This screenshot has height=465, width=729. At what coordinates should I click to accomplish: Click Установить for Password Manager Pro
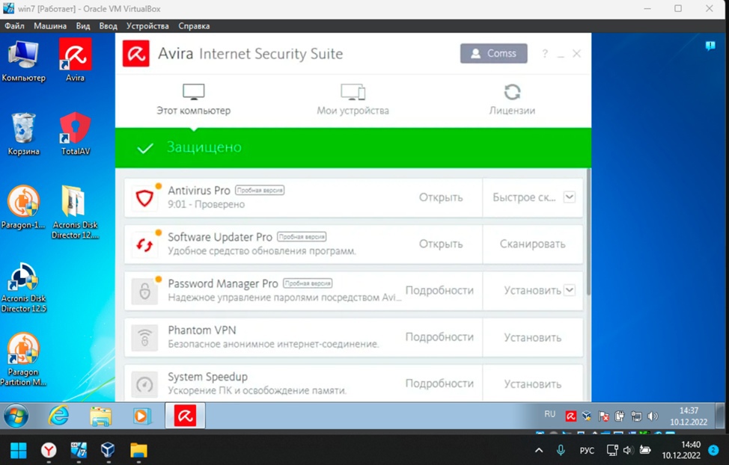[533, 290]
